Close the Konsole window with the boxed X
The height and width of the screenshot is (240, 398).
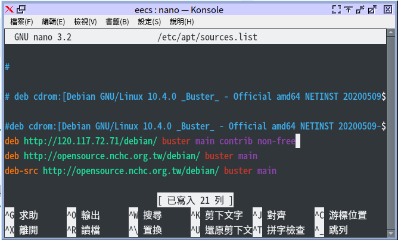click(387, 9)
